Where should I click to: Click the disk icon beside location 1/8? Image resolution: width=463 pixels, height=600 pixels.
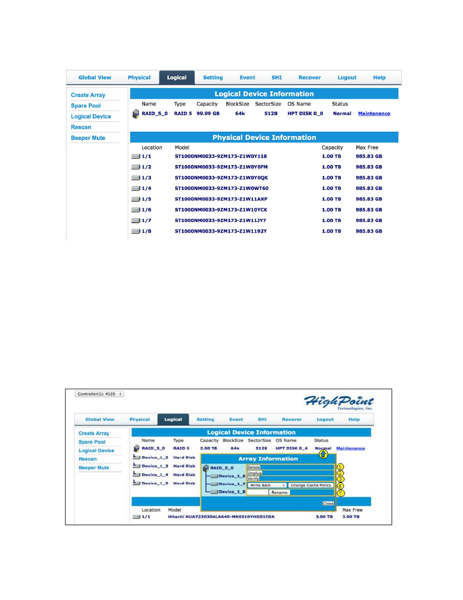(x=136, y=231)
